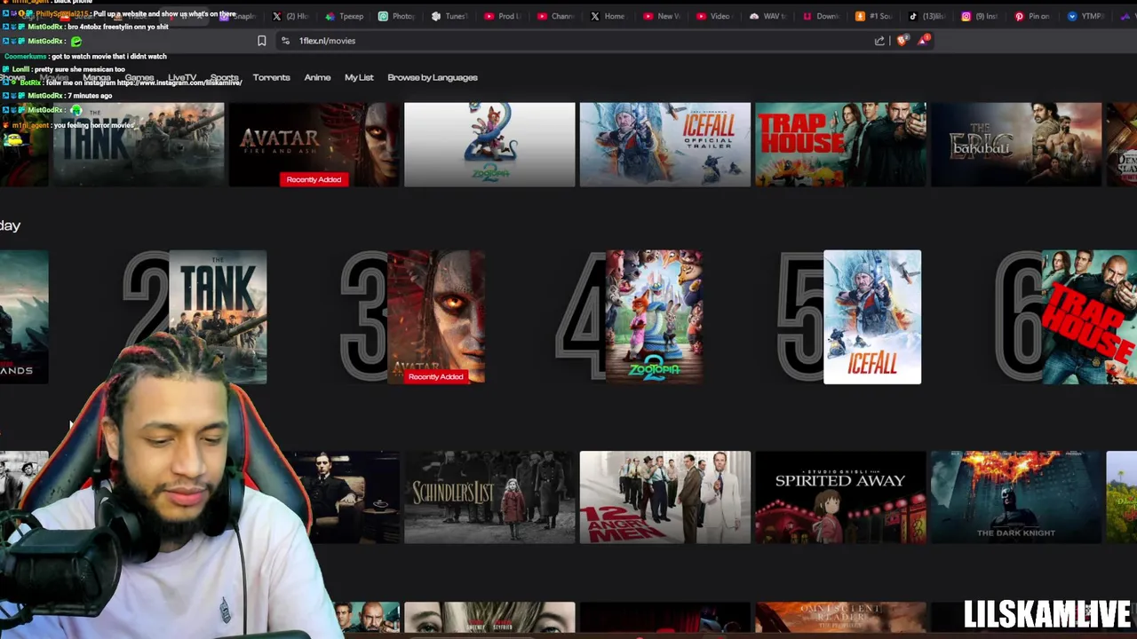Switch to the Downl browser tab

(x=821, y=16)
